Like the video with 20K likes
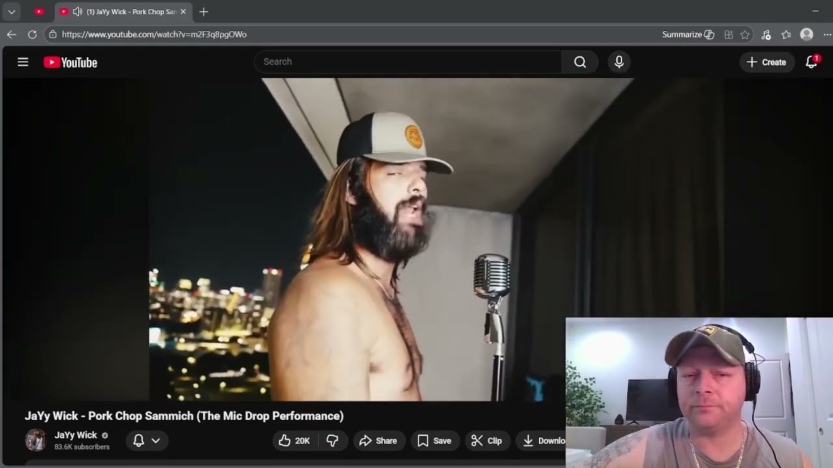The width and height of the screenshot is (833, 468). click(294, 441)
